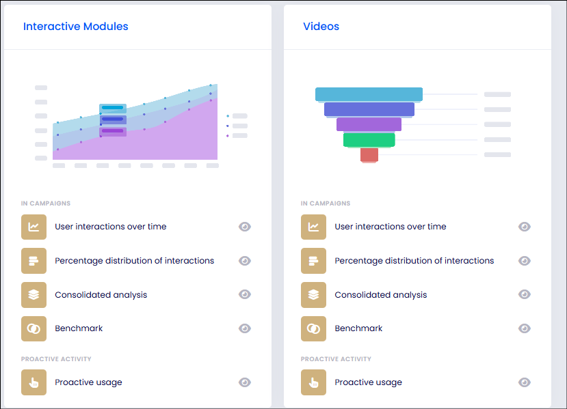Click the Videos Proactive usage hand icon
Viewport: 567px width, 409px height.
pyautogui.click(x=313, y=382)
